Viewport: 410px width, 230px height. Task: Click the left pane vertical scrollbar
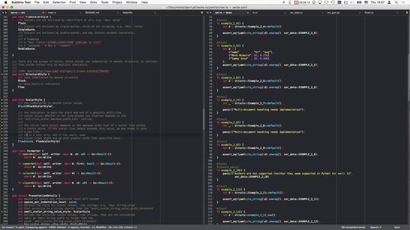(x=204, y=119)
